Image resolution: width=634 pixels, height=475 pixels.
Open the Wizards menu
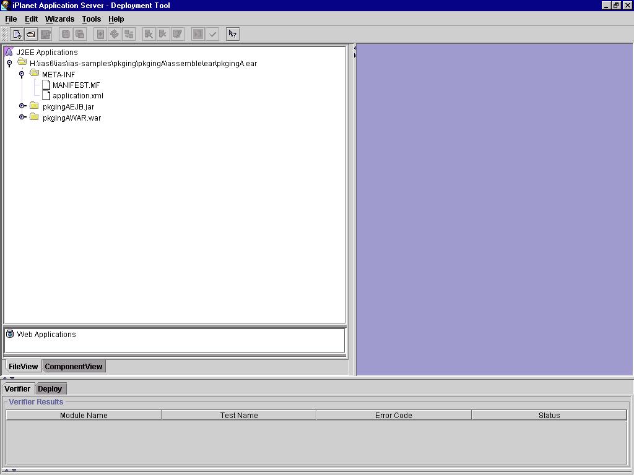point(59,19)
